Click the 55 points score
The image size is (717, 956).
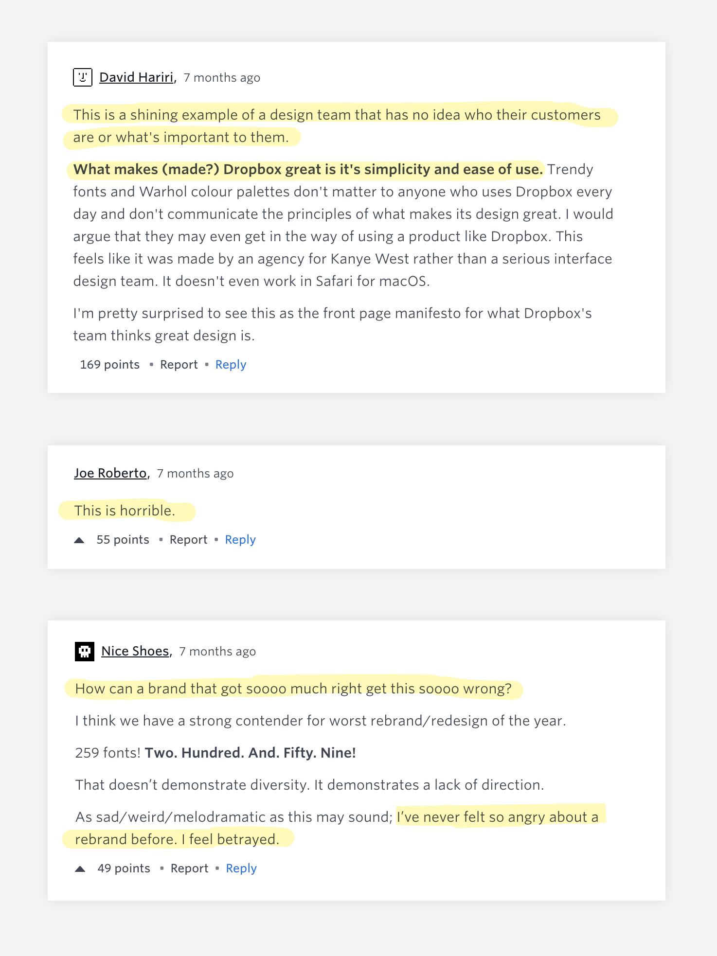tap(123, 540)
